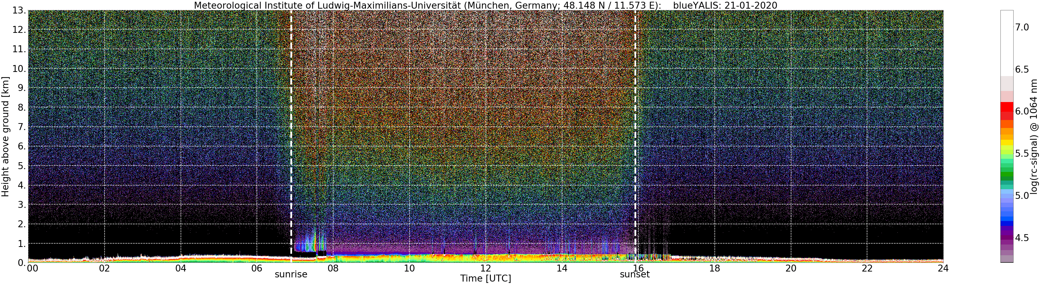Pick the white segment at colorbar top
Image resolution: width=1041 pixels, height=285 pixels.
pyautogui.click(x=1007, y=43)
